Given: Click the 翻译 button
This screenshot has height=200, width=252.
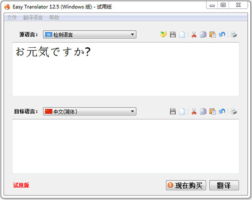Looking at the screenshot, I should 224,185.
